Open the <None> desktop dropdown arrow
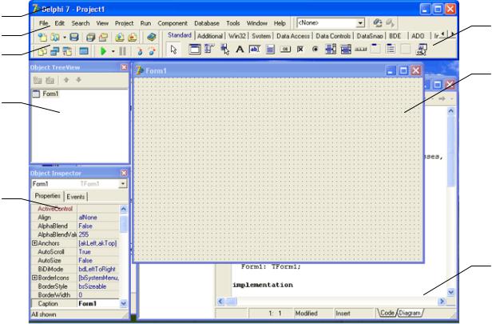This screenshot has width=492, height=324. click(x=360, y=23)
